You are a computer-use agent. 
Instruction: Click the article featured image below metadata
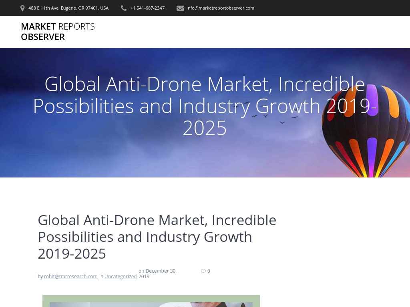151,301
